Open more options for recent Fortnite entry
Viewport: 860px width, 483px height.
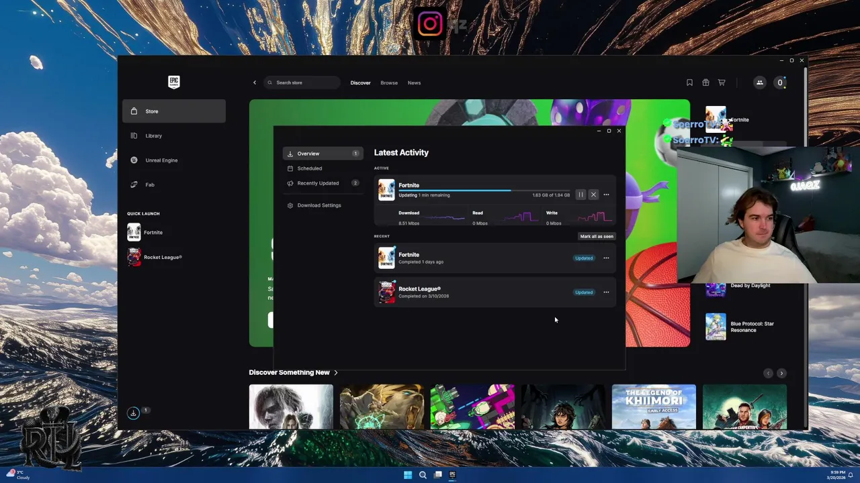coord(606,258)
